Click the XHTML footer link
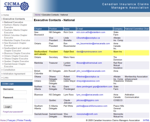This screenshot has width=150, height=122. [146, 120]
